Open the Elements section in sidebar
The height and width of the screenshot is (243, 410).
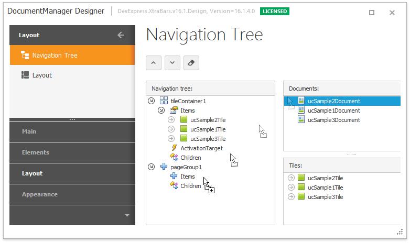tap(72, 152)
